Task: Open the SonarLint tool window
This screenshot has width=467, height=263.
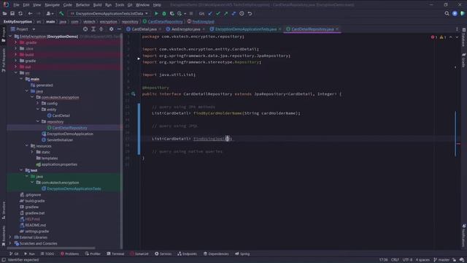Action: 139,254
